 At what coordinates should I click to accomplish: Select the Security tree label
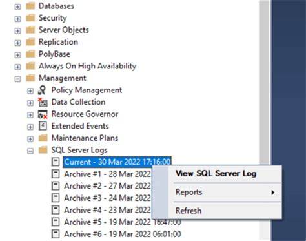point(53,18)
